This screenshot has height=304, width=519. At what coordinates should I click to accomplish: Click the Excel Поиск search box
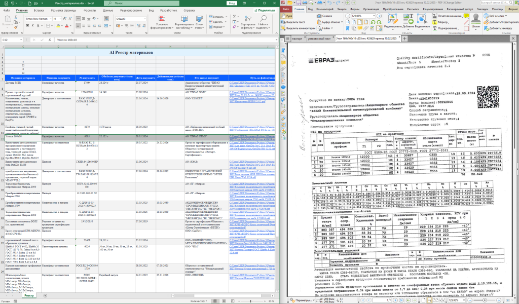point(142,3)
